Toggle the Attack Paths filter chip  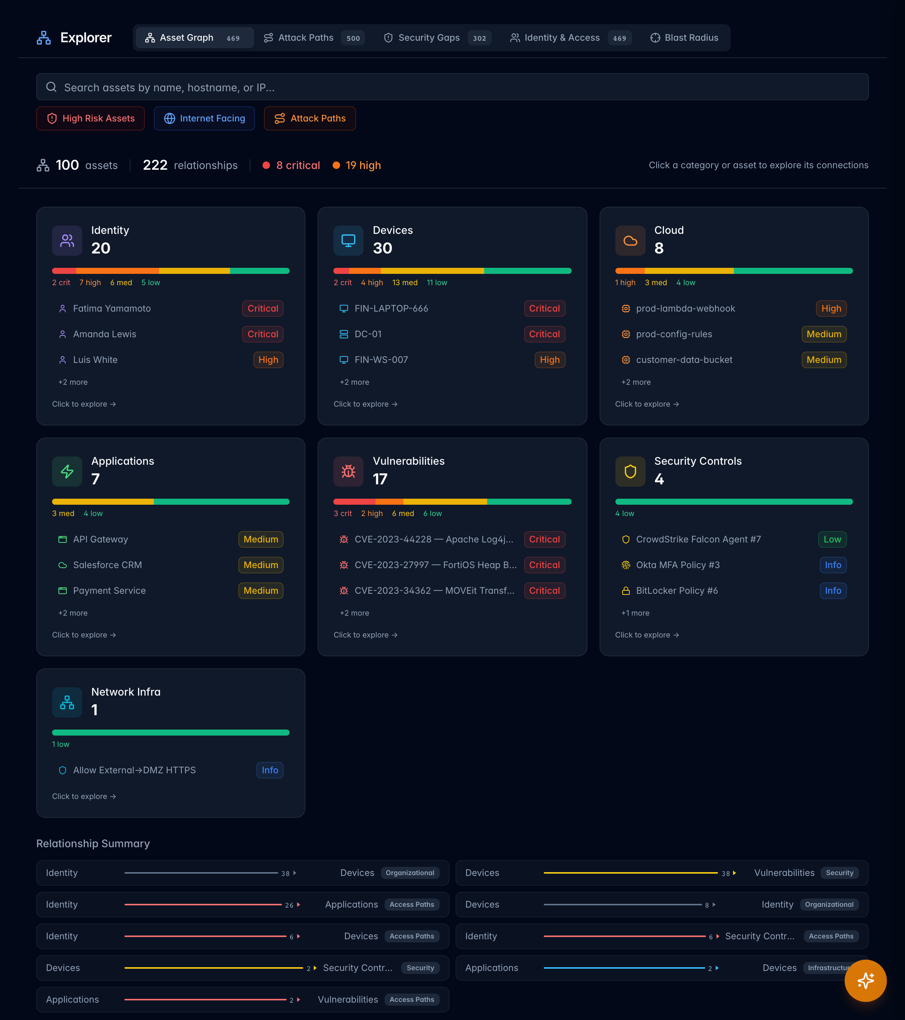pos(309,118)
